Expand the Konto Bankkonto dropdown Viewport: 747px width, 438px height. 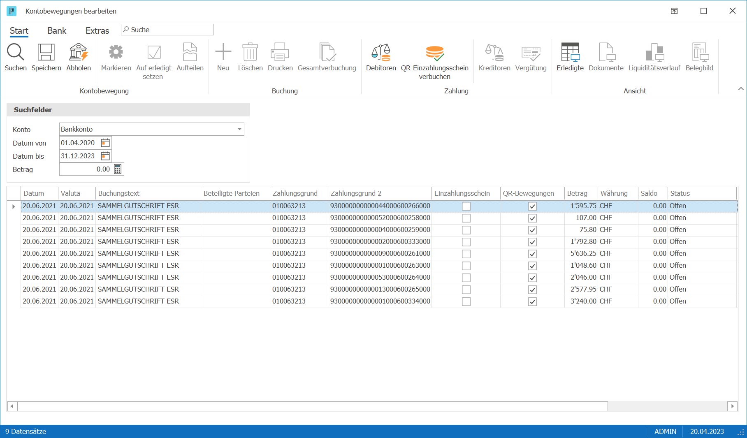pyautogui.click(x=239, y=129)
